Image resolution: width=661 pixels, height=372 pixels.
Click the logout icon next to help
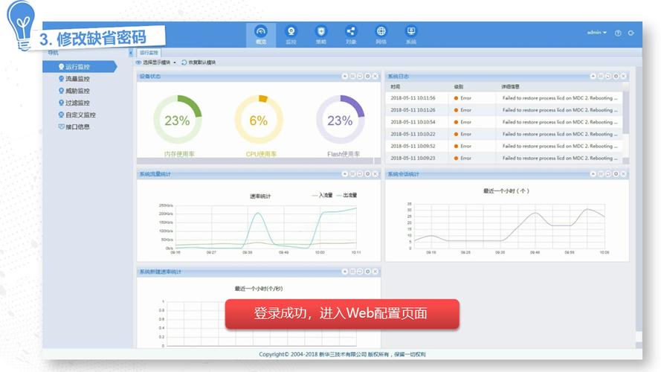[631, 33]
